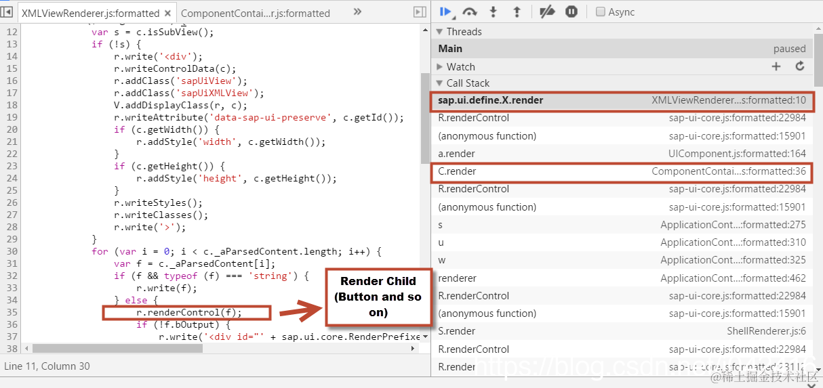Click the code editor horizontal scrollbar thumb
Image resolution: width=823 pixels, height=388 pixels.
[117, 348]
